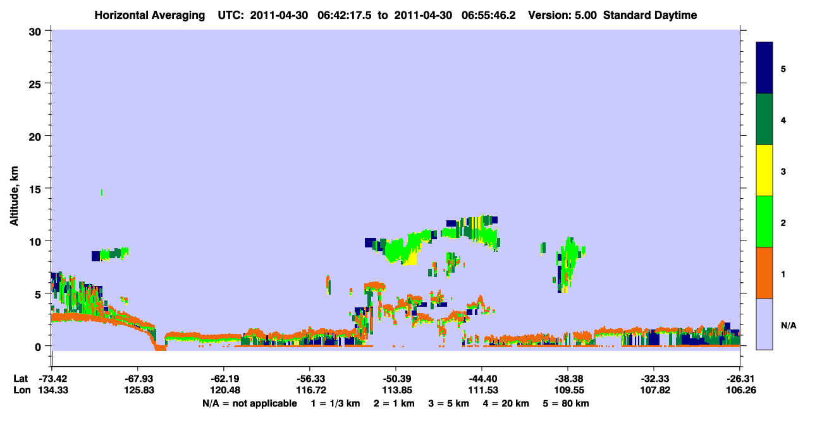Click the '5 = 80 km' legend text

(x=567, y=403)
